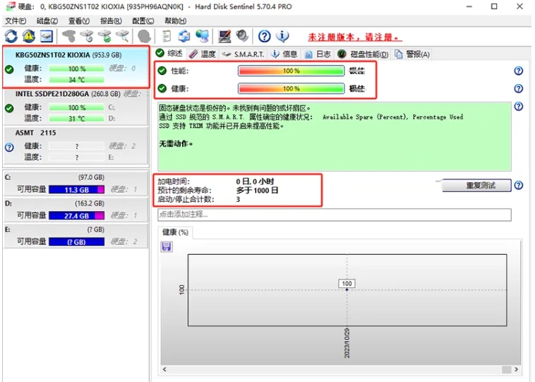Viewport: 535px width, 382px height.
Task: Click help icon next to 重复测试 button
Action: 519,186
